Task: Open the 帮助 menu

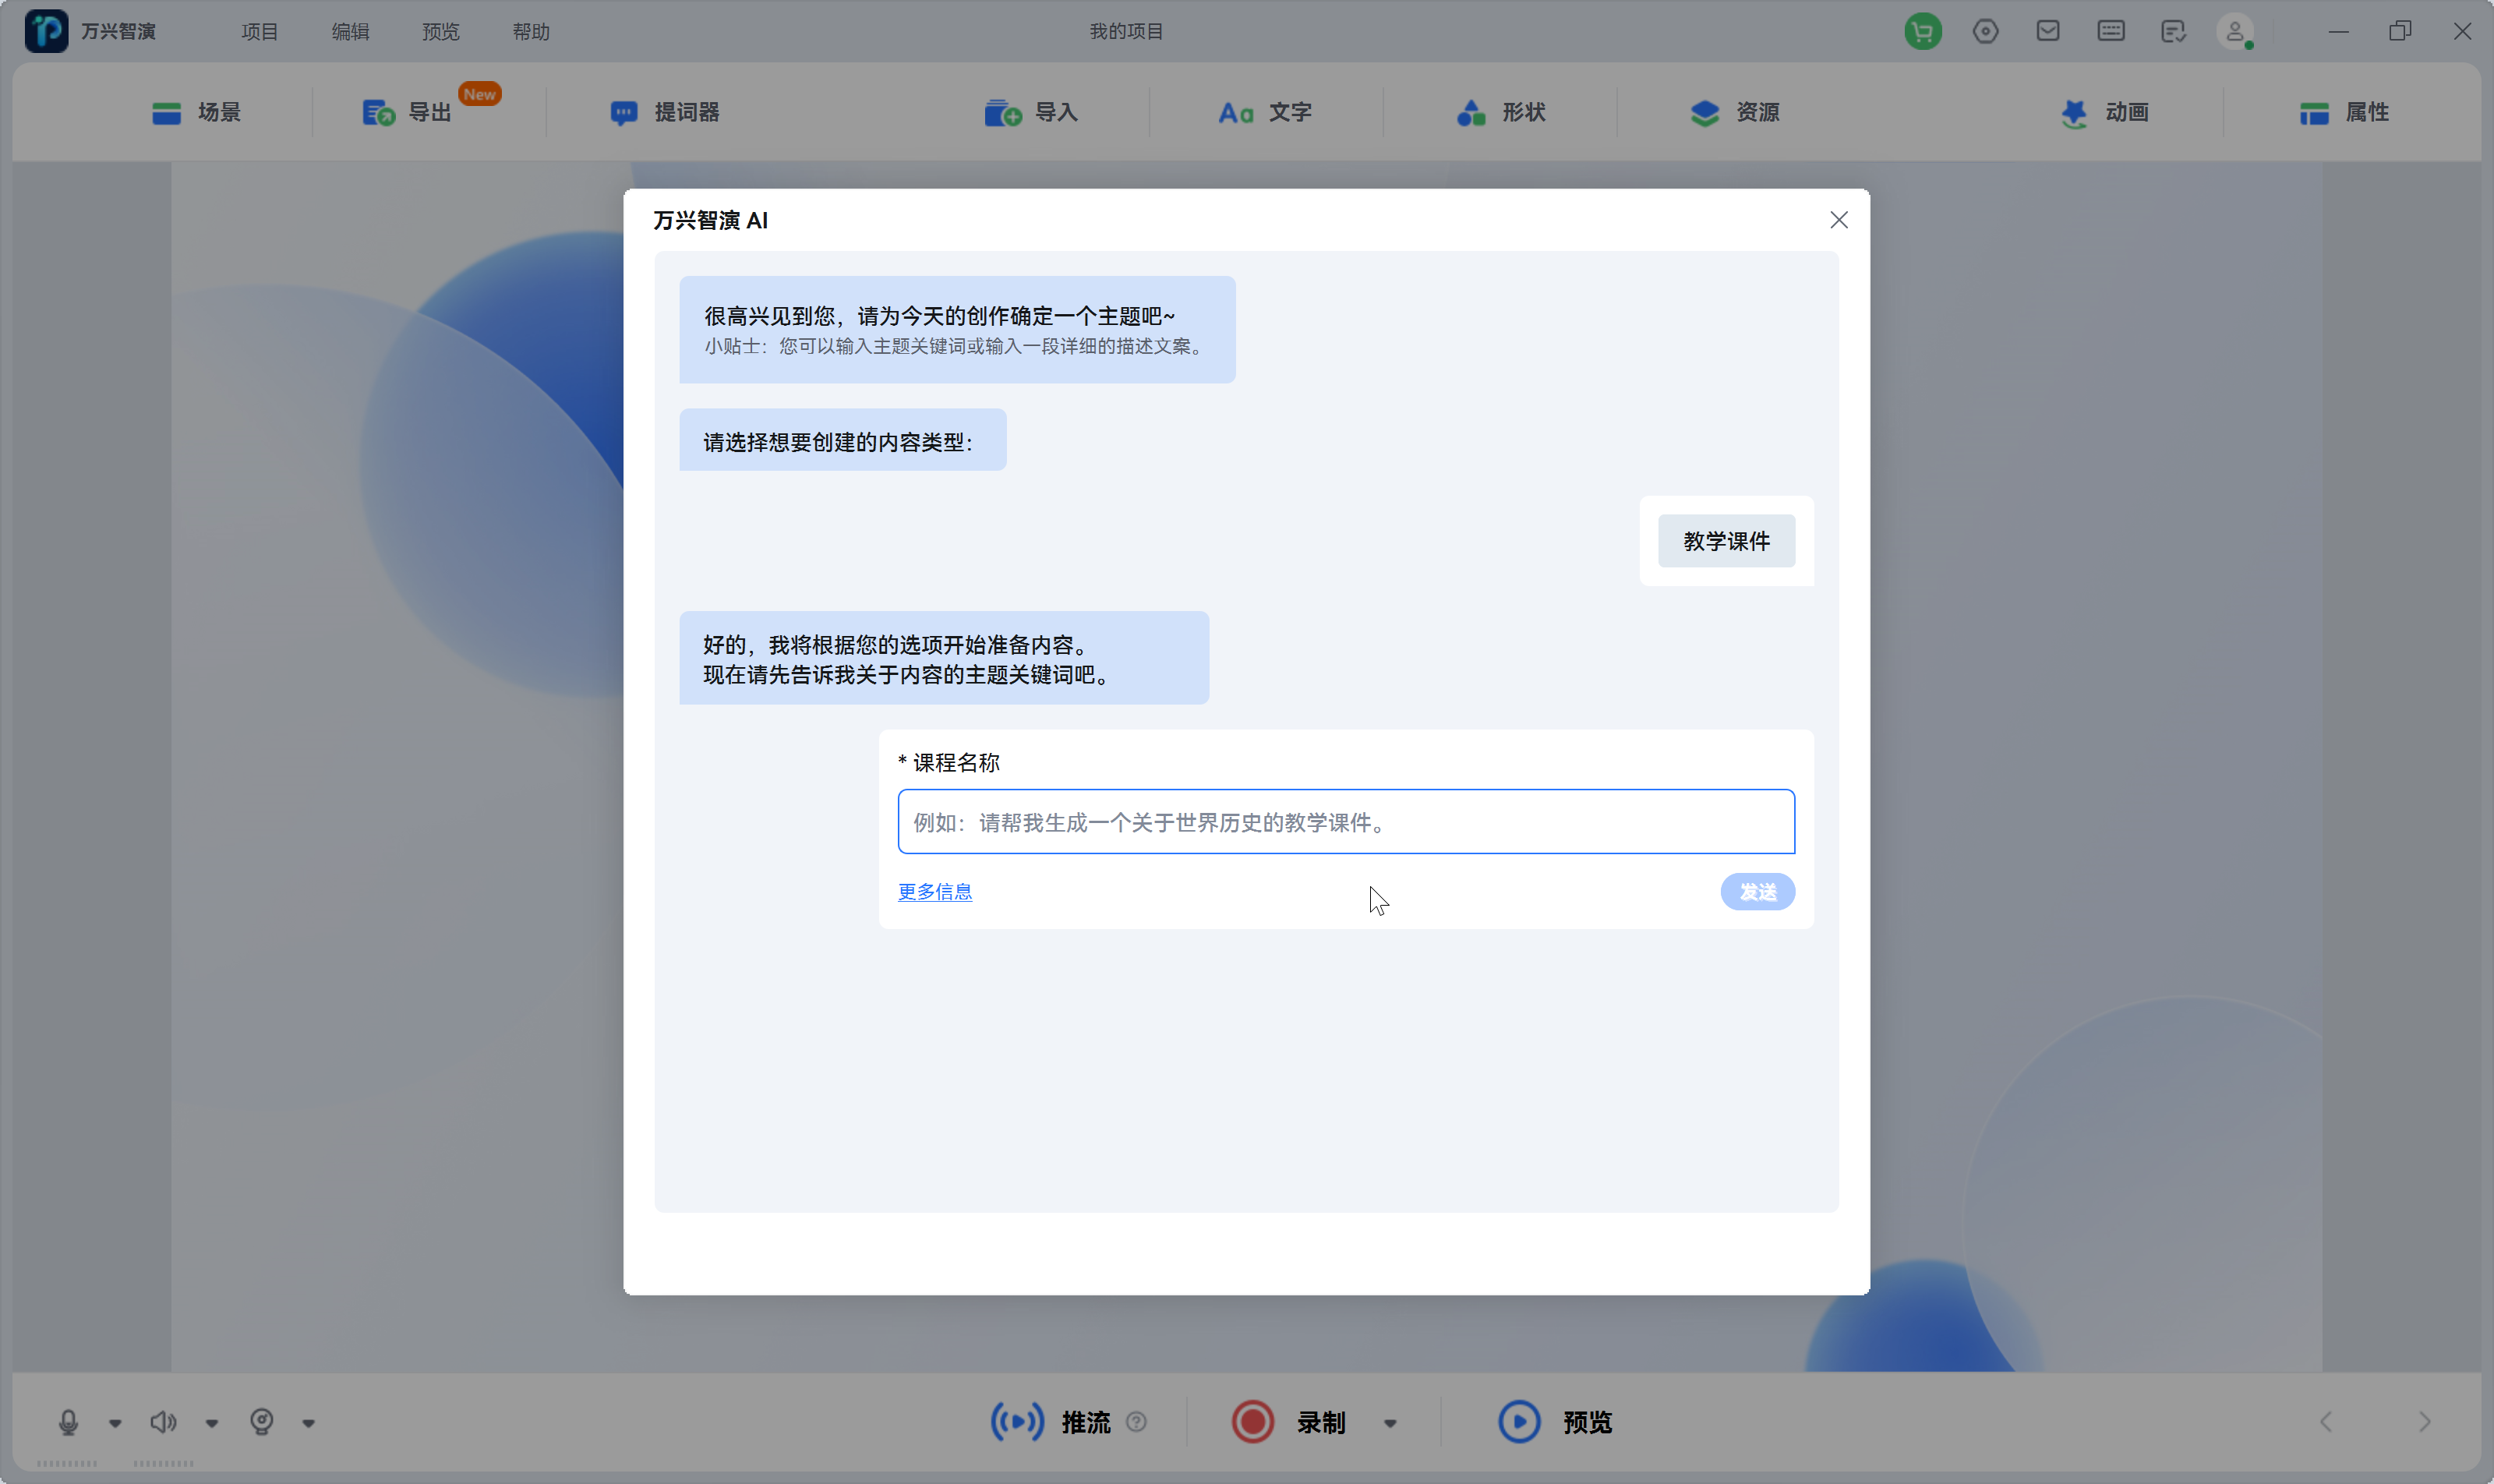Action: [531, 31]
